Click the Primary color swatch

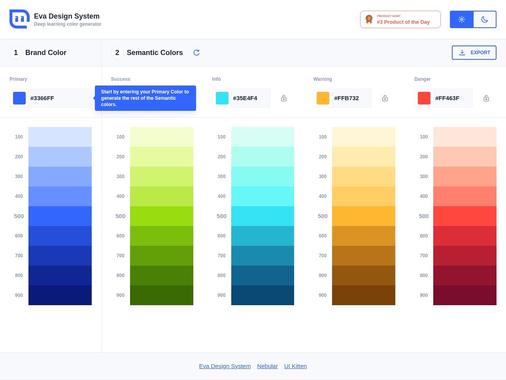[x=19, y=98]
